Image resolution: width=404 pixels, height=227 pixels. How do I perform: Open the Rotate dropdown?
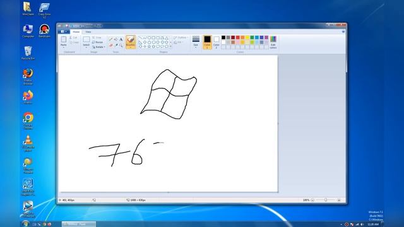98,47
